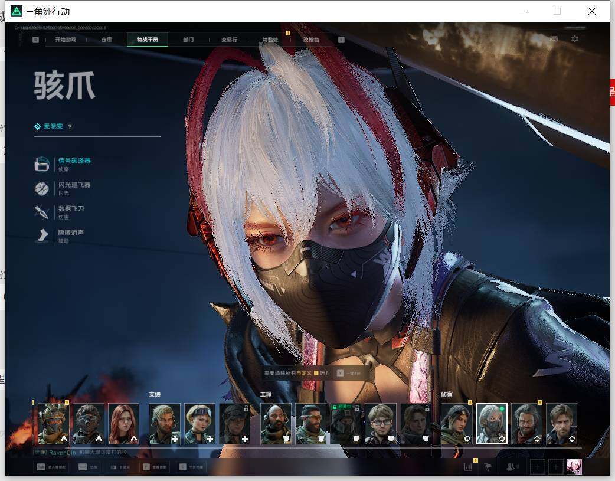Click the flag icon in bottom bar

point(488,466)
